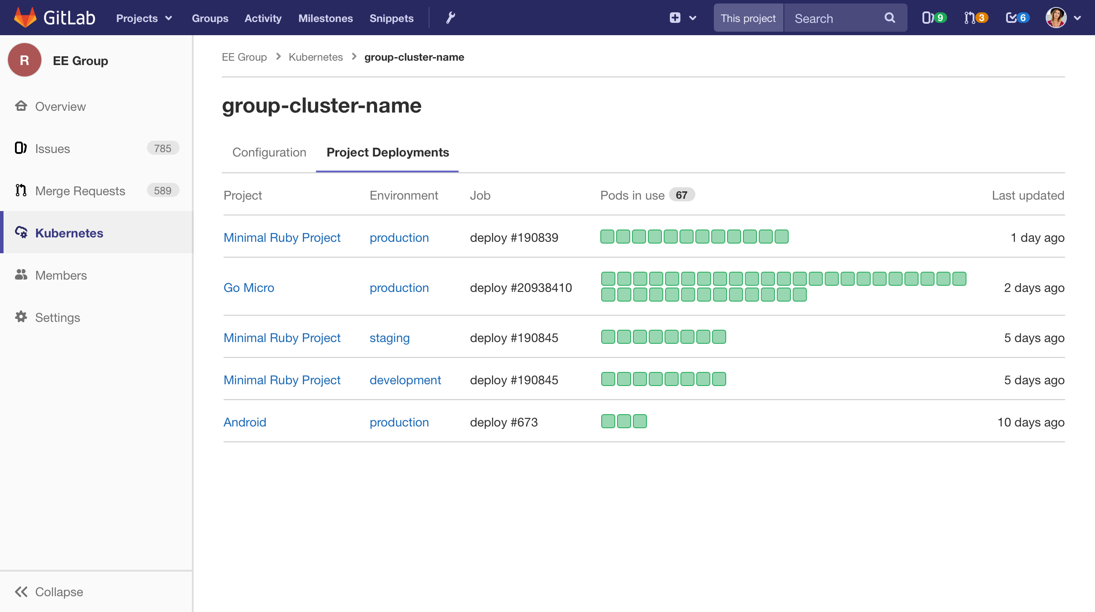
Task: Click the Kubernetes breadcrumb link
Action: (316, 57)
